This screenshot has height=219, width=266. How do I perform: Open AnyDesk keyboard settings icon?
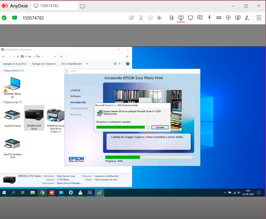click(219, 18)
